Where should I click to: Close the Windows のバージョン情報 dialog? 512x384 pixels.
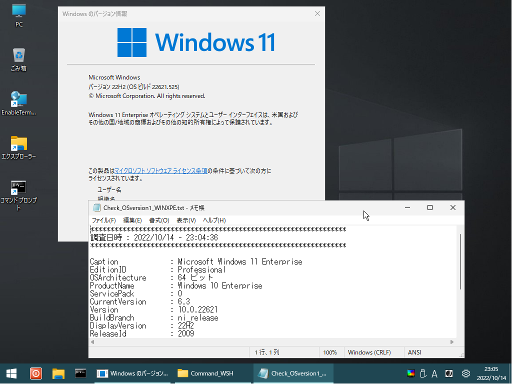[x=317, y=13]
